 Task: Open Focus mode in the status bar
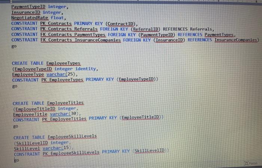(251, 163)
